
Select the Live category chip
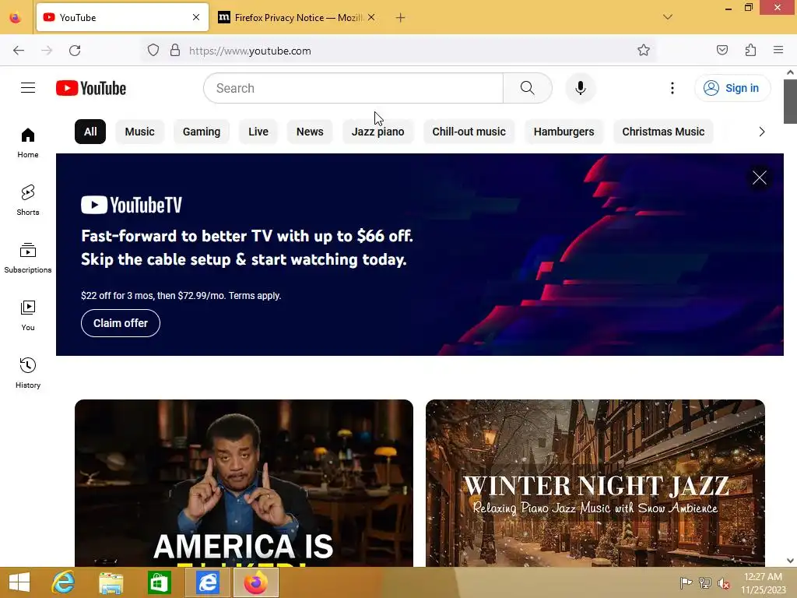258,132
